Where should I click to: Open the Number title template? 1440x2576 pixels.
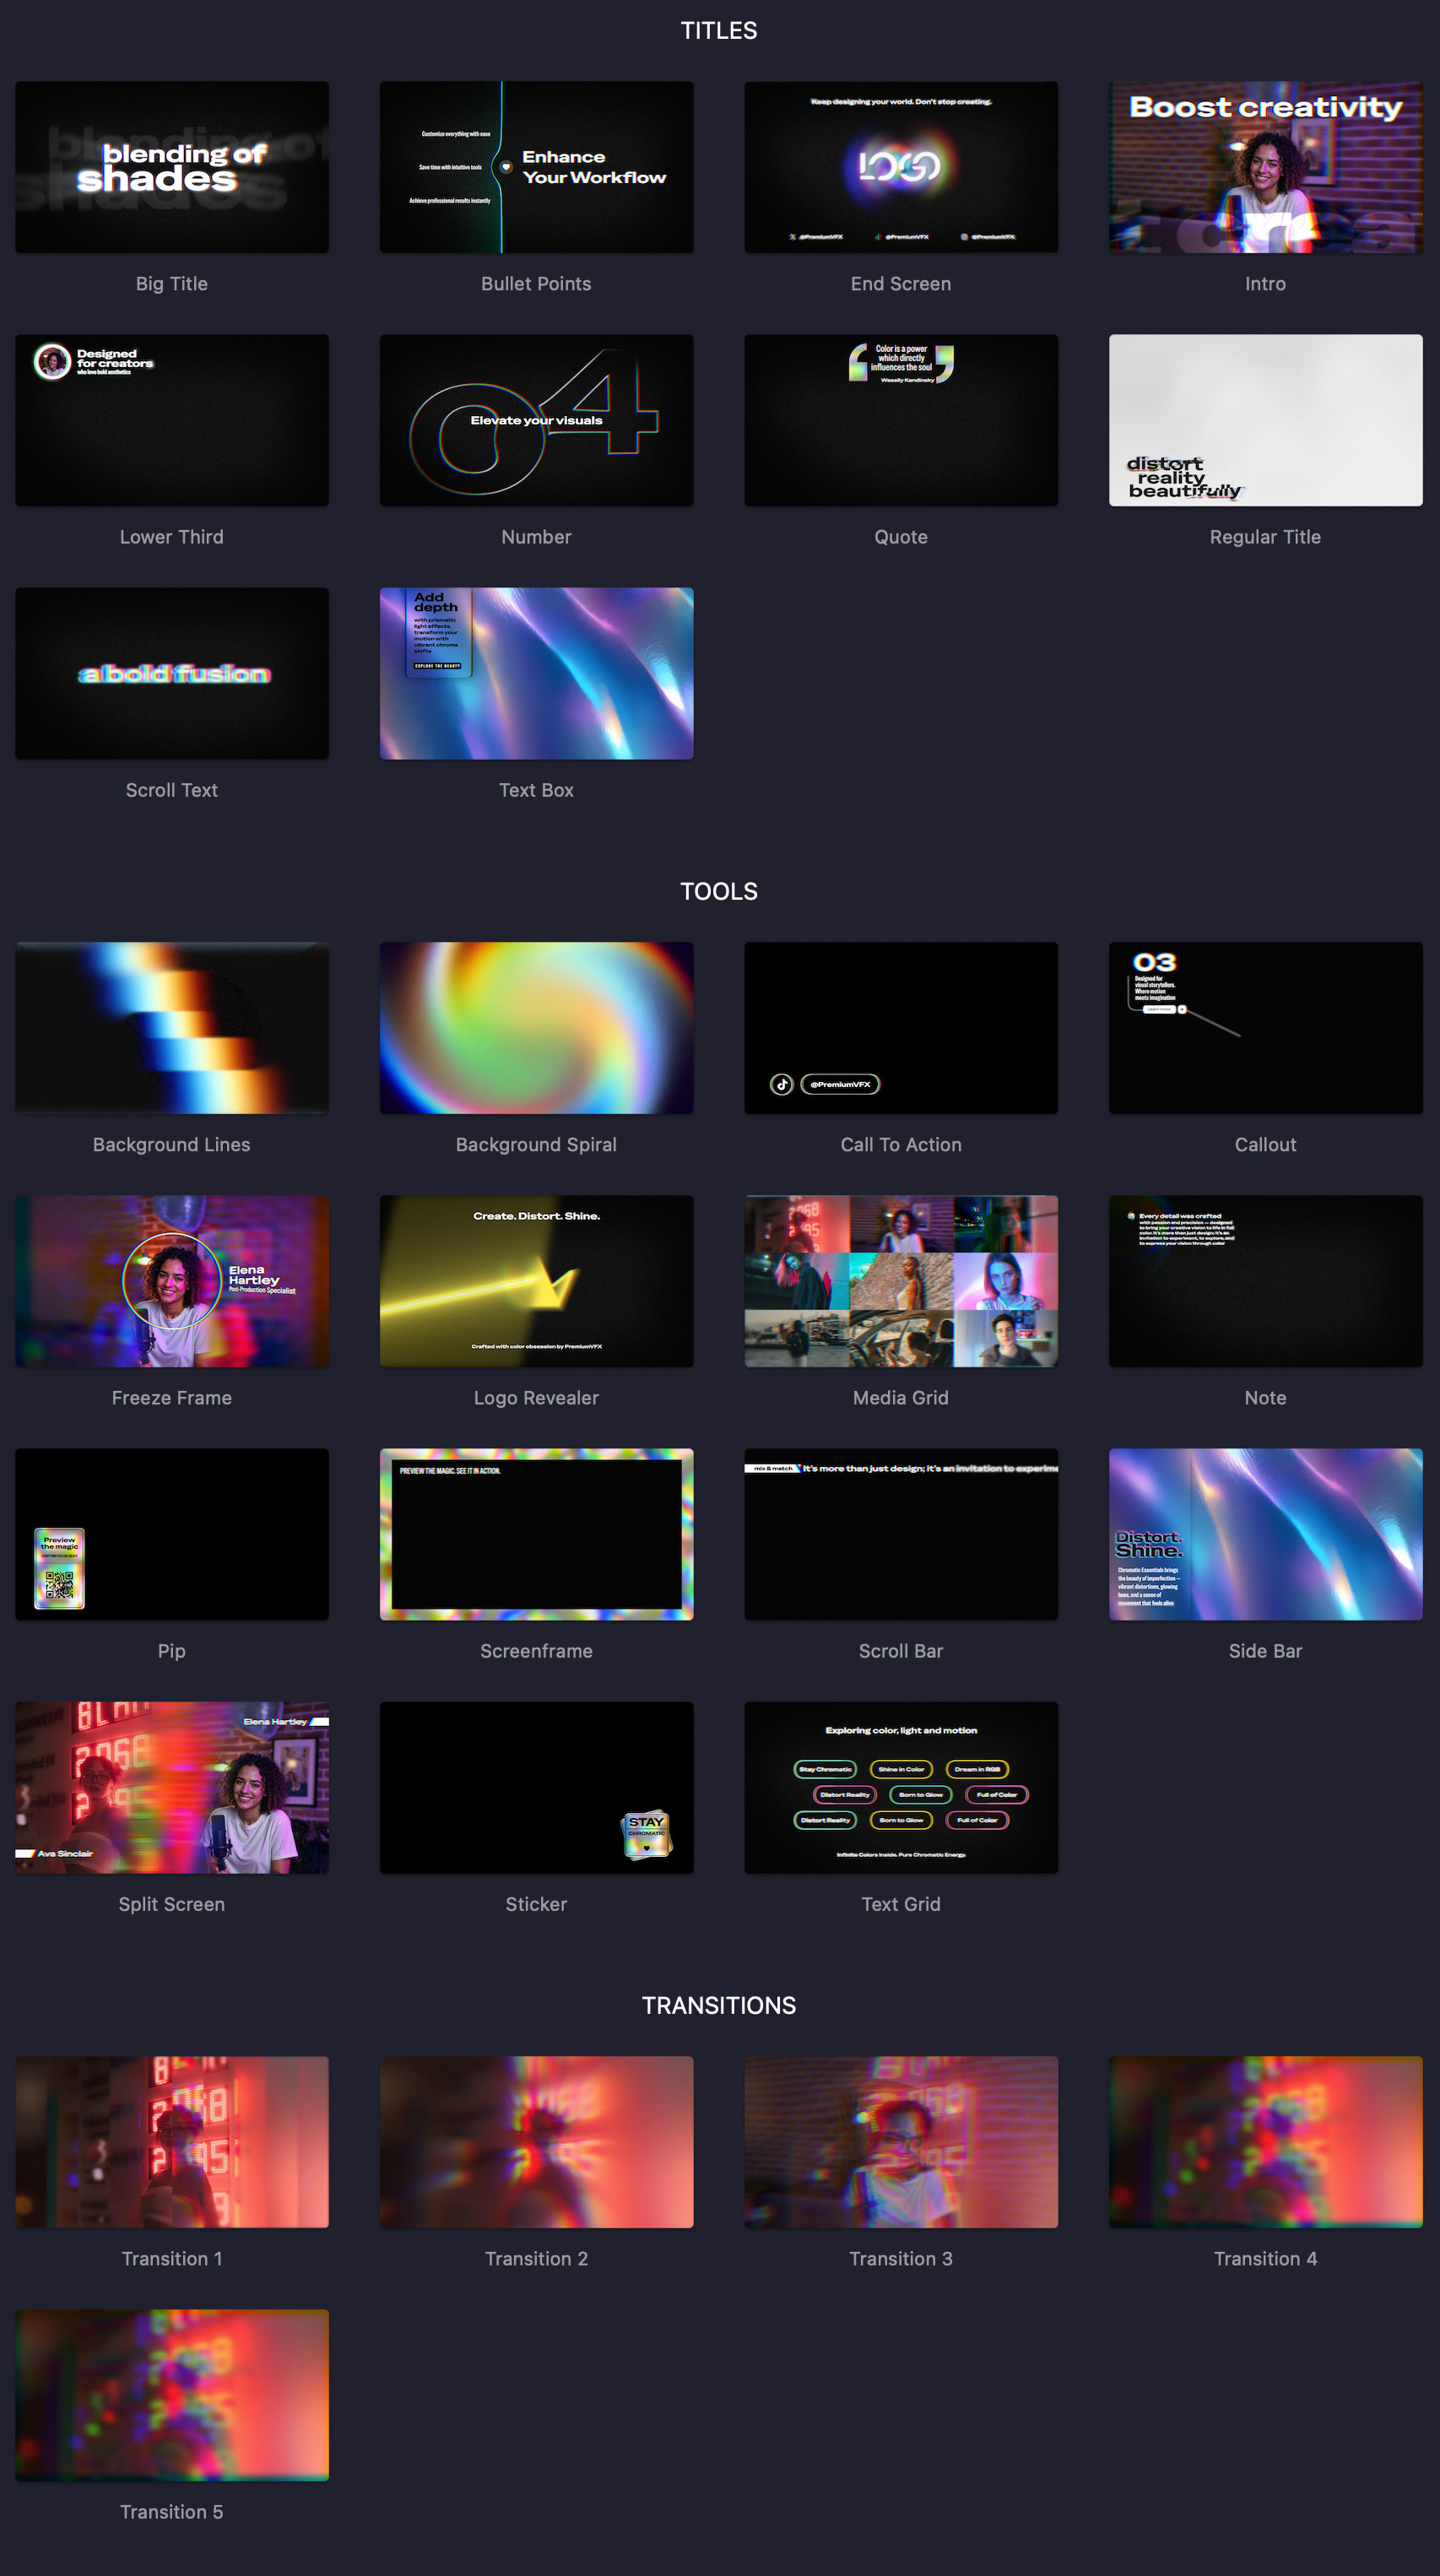click(536, 420)
